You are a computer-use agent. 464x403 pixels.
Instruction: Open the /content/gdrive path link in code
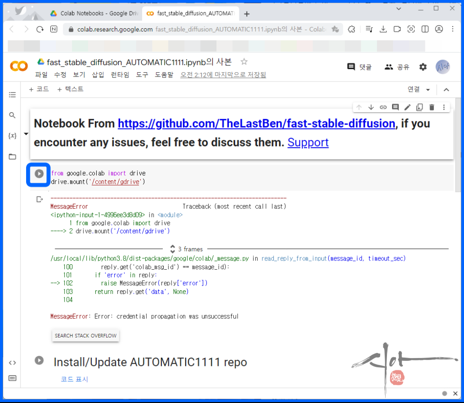(x=116, y=182)
